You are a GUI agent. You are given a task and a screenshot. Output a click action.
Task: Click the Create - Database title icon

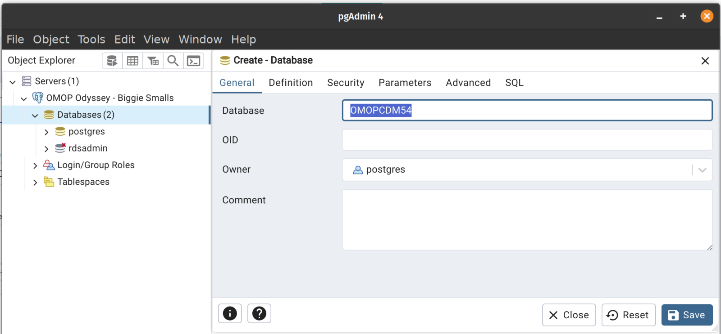click(225, 61)
